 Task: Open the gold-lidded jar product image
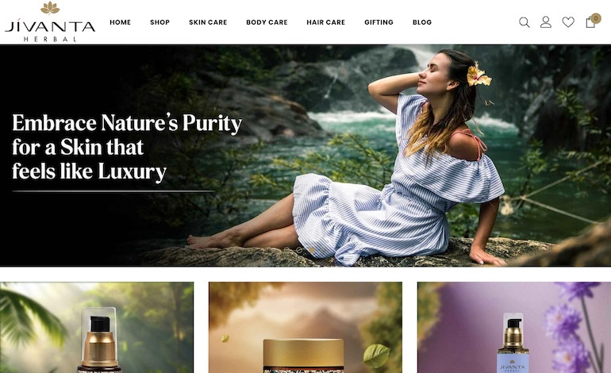click(305, 328)
